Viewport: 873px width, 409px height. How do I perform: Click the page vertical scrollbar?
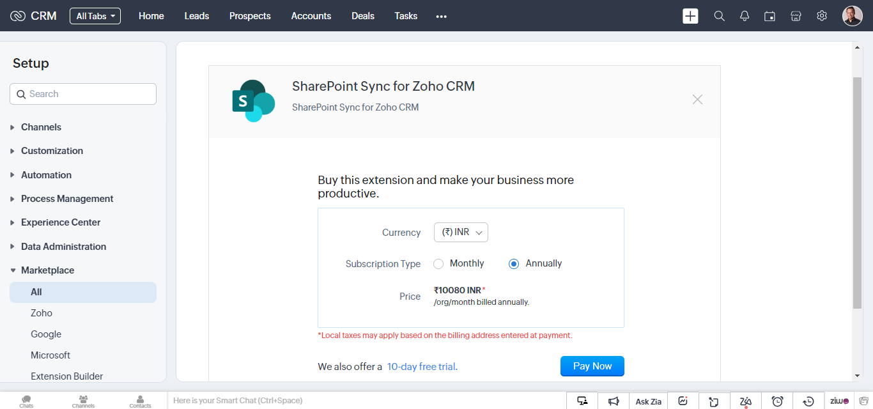(857, 192)
